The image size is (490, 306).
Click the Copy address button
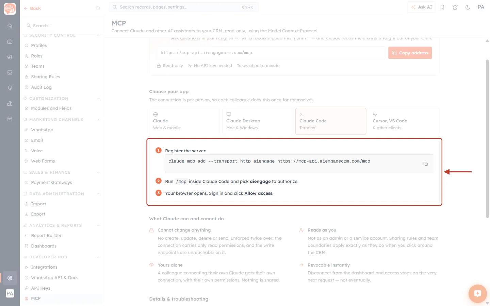(410, 53)
